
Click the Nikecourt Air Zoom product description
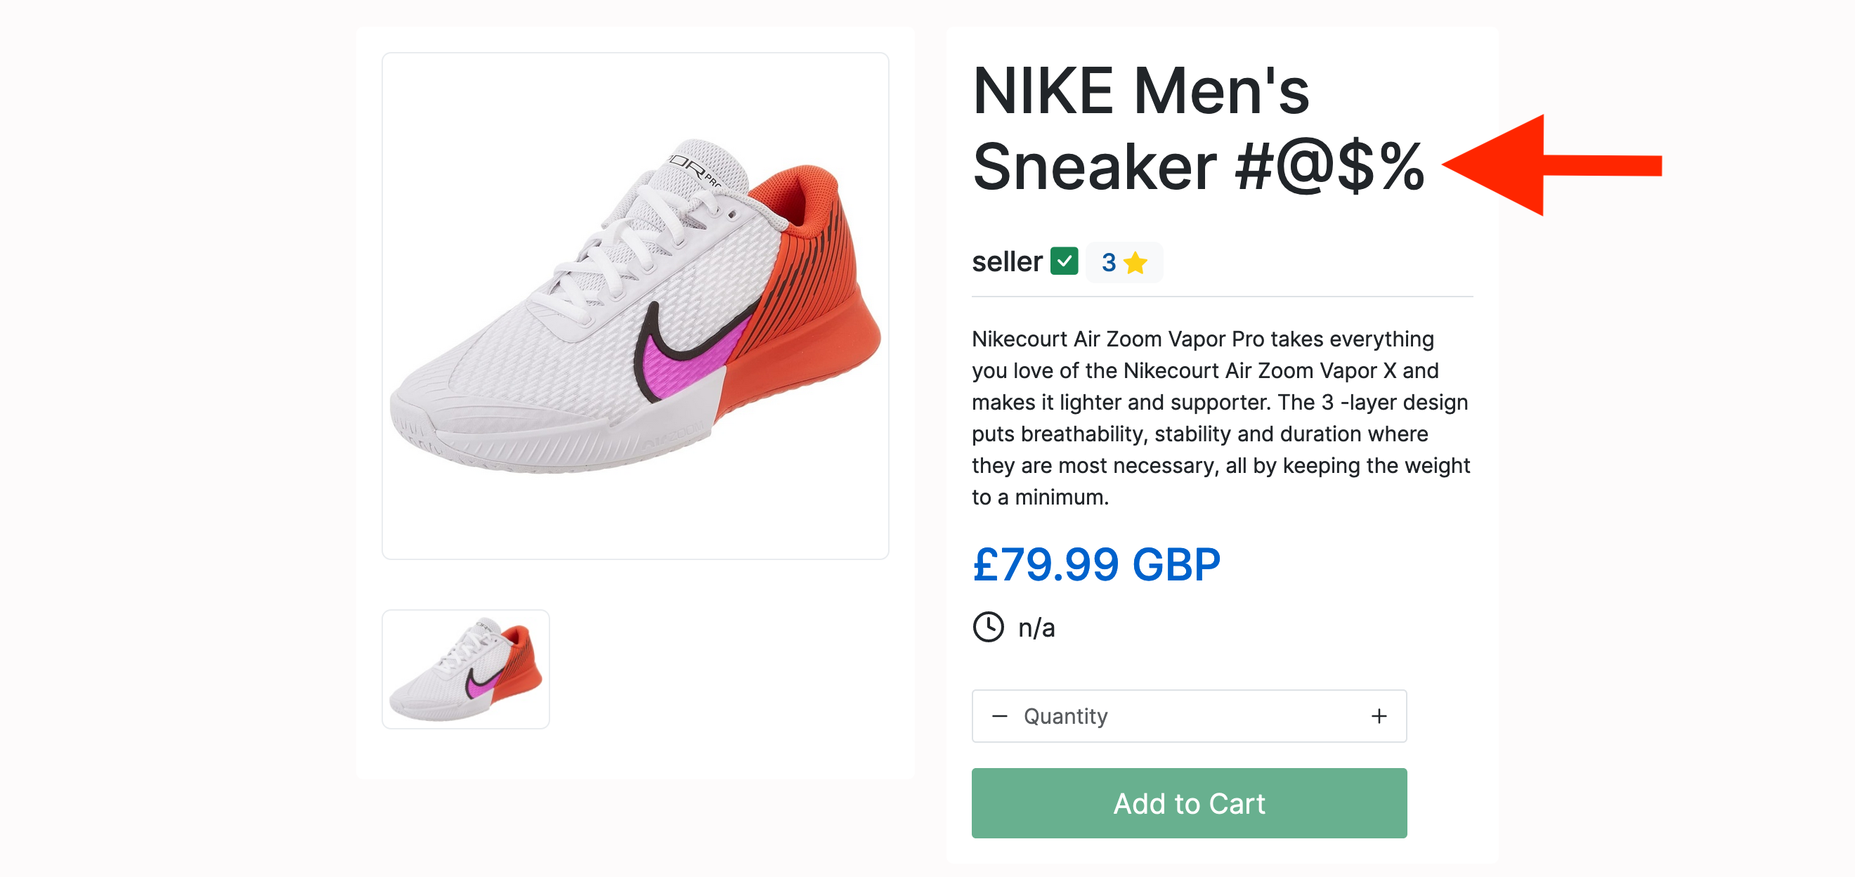1220,417
